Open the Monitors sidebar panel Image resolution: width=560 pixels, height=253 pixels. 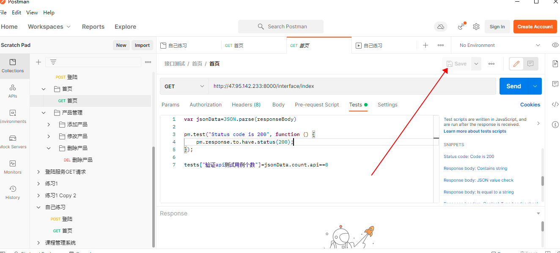point(13,167)
